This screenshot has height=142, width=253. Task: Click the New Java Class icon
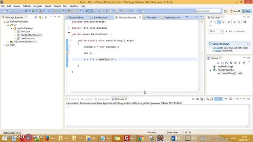click(60, 11)
